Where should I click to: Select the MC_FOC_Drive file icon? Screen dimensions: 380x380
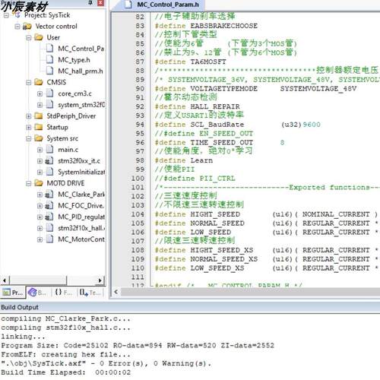click(x=49, y=205)
